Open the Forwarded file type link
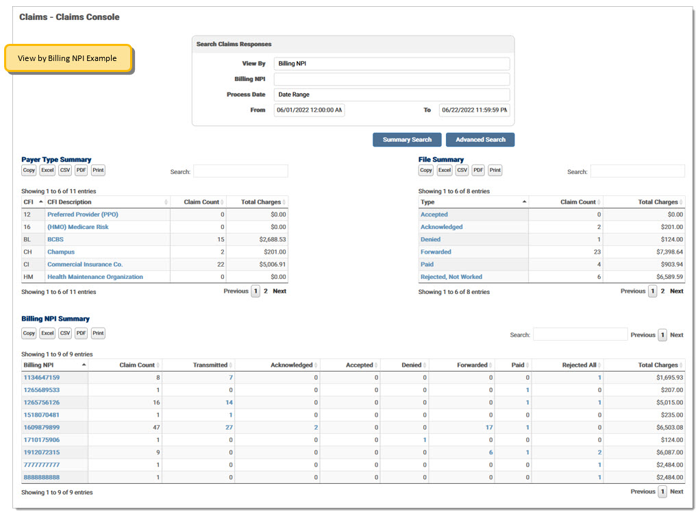 (436, 252)
